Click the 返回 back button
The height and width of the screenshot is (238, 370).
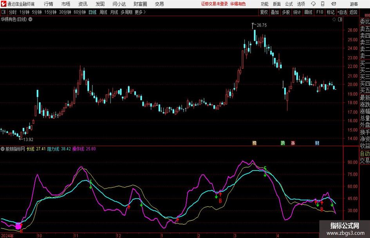pos(353,12)
